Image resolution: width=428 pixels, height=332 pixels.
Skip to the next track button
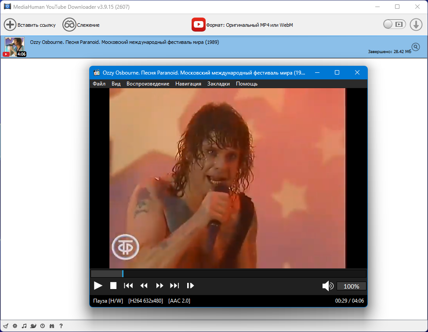(174, 286)
